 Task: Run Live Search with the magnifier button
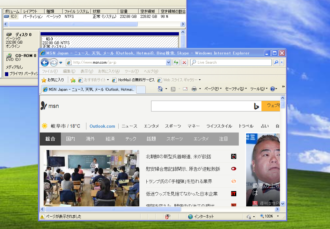(x=276, y=62)
